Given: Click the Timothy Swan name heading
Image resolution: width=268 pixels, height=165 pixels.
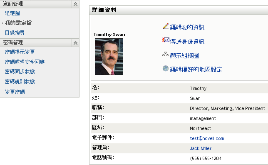Looking at the screenshot, I should 109,35.
